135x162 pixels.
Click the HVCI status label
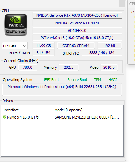tap(112, 80)
